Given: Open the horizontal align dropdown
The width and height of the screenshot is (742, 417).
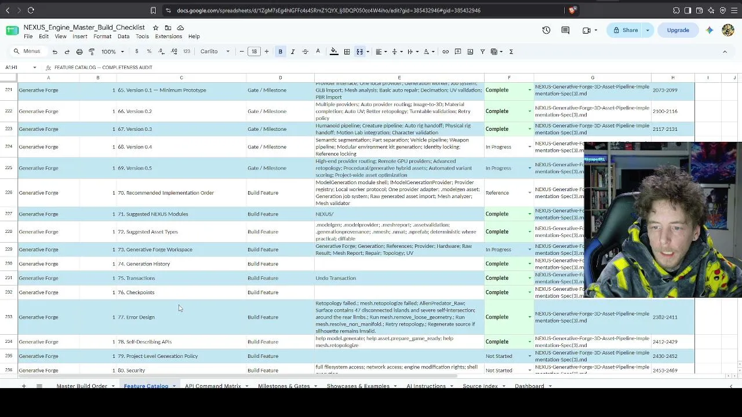Looking at the screenshot, I should pyautogui.click(x=380, y=52).
